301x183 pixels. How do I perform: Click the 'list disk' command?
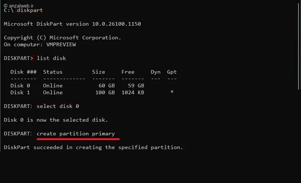pos(51,58)
